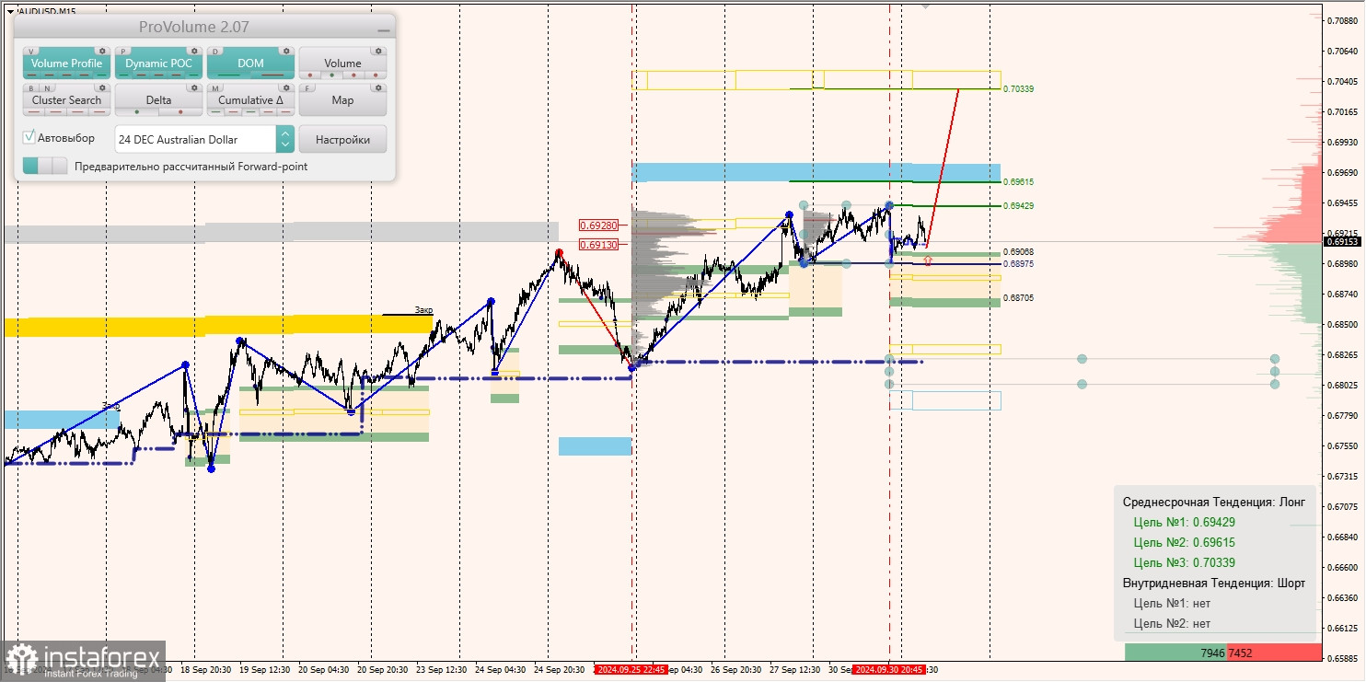Toggle the green-dot segment under Volume
This screenshot has height=682, width=1366.
tap(331, 75)
